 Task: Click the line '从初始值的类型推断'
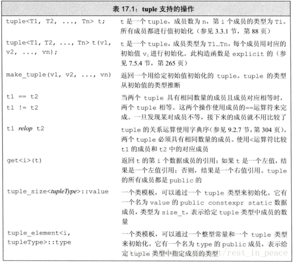coord(150,85)
